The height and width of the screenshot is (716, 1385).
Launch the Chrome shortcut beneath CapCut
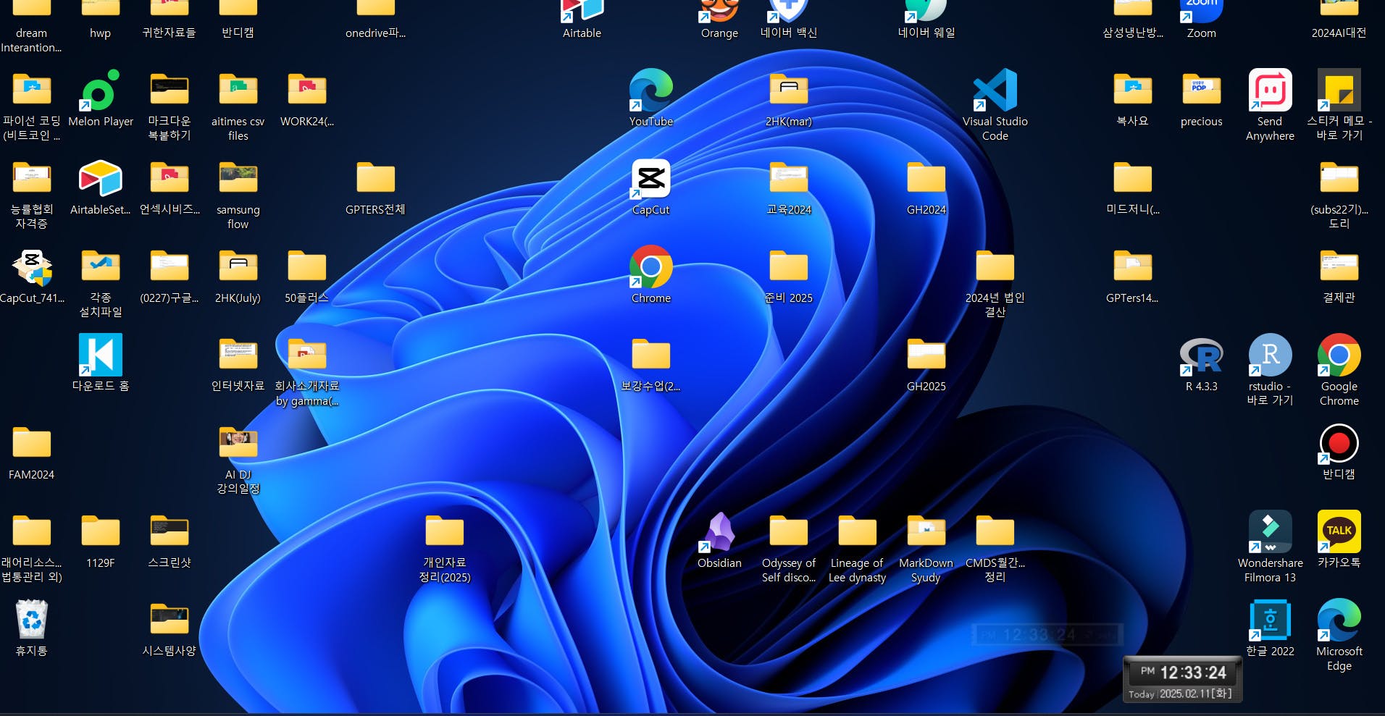650,267
